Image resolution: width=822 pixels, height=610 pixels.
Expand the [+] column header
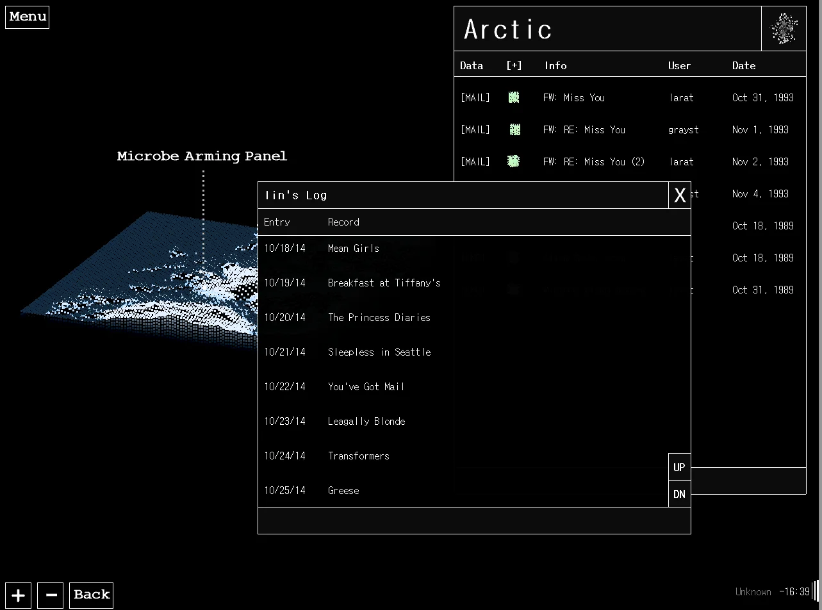514,65
